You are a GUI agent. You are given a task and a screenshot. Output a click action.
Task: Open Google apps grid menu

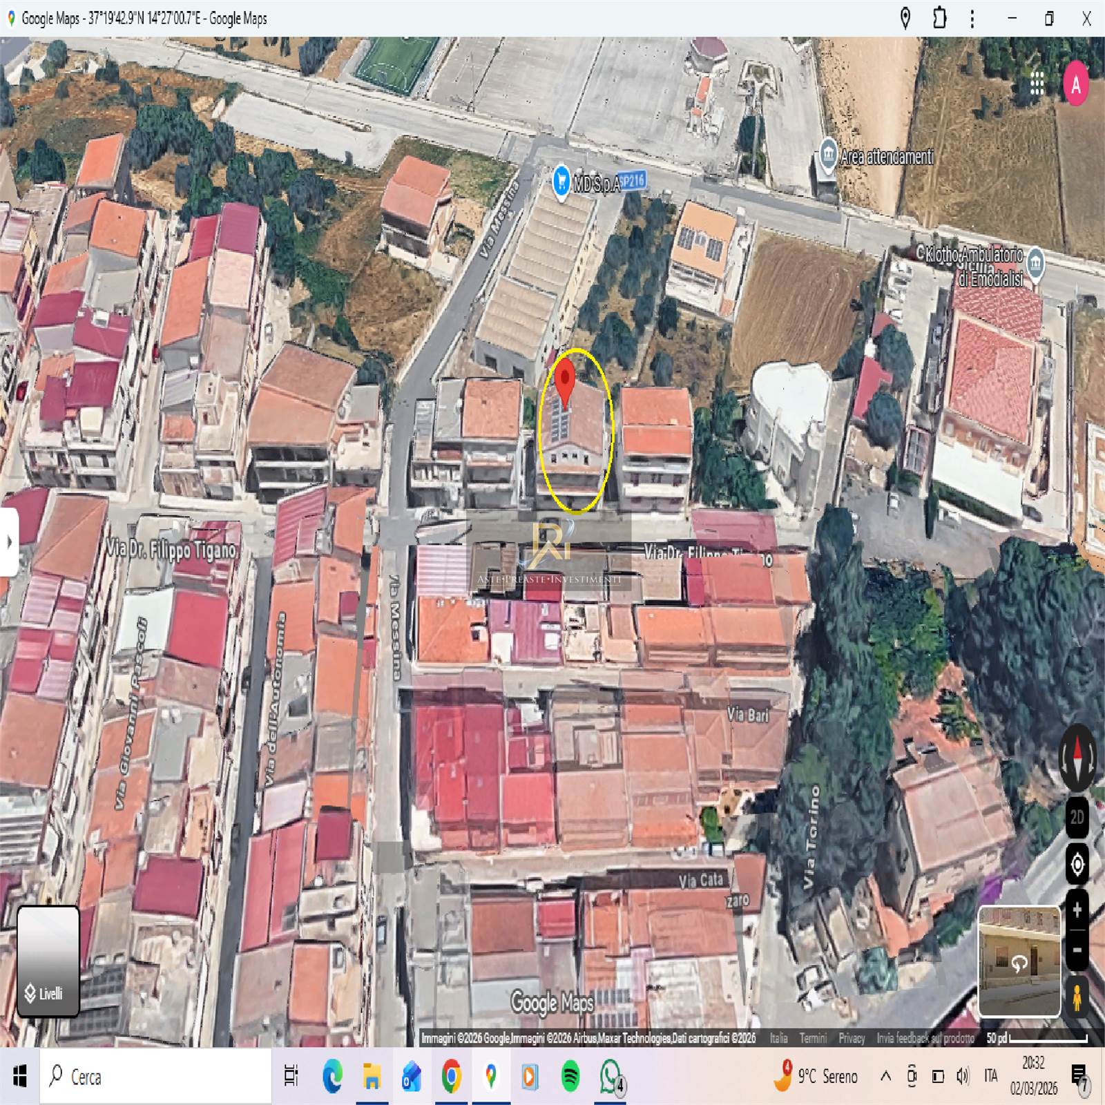[x=1037, y=84]
